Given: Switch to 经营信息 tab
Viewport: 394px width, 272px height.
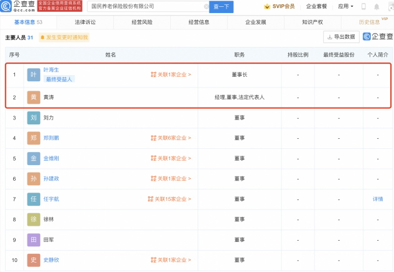Looking at the screenshot, I should coord(199,22).
